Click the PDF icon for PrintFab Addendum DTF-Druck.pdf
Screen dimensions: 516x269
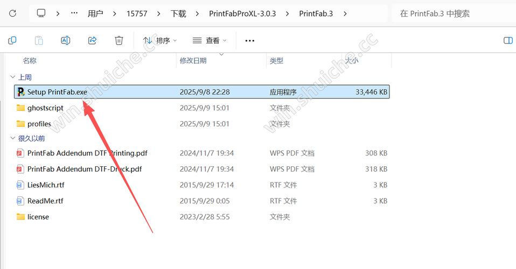tap(20, 169)
